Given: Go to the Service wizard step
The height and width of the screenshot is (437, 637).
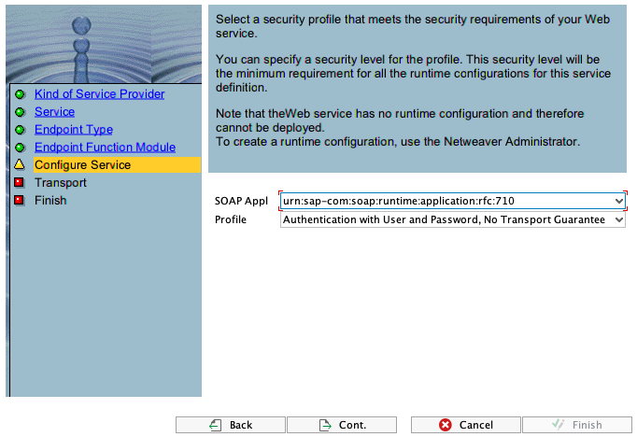Looking at the screenshot, I should 54,112.
